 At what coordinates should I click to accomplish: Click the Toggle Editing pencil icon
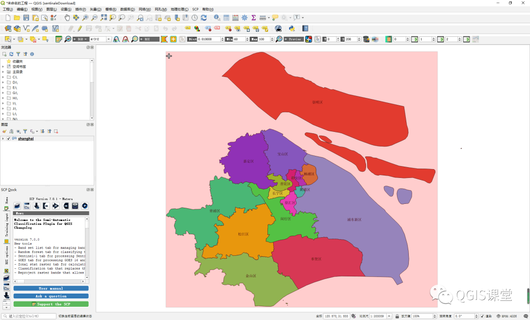(80, 29)
